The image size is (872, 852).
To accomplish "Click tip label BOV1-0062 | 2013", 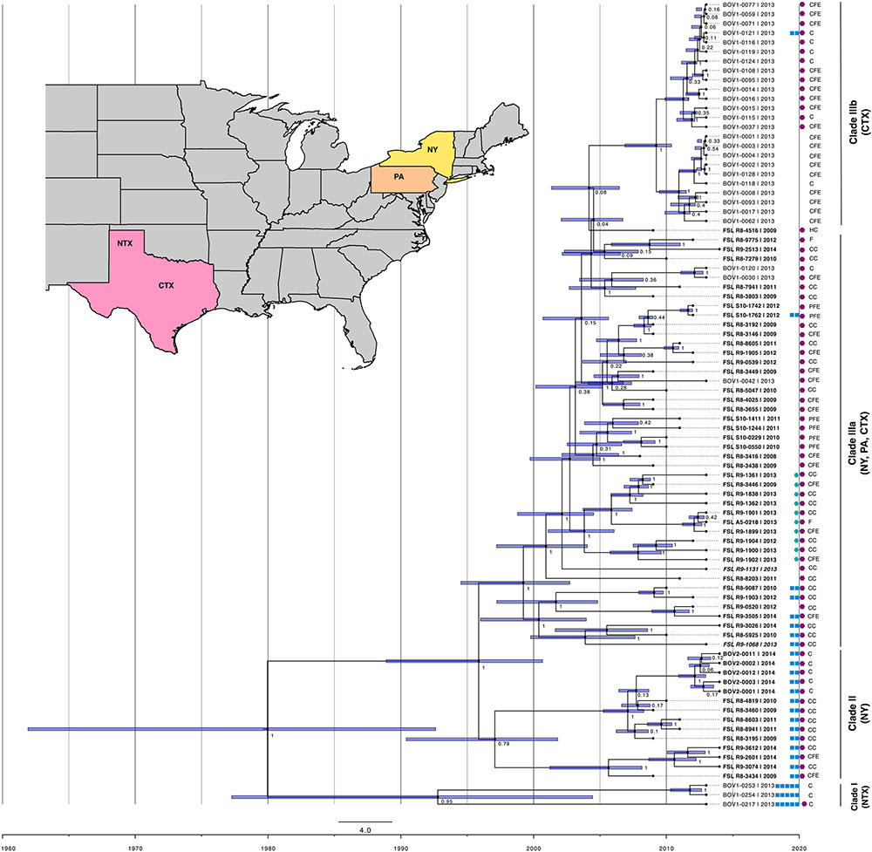I will (748, 222).
